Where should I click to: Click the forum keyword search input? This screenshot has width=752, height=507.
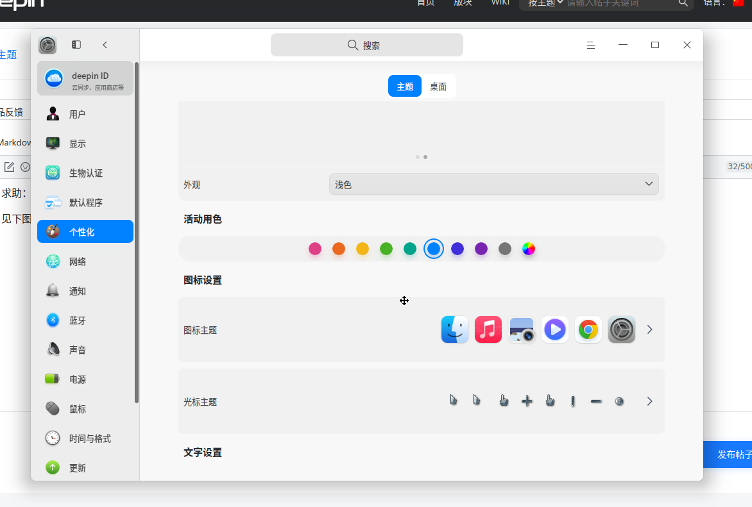[x=619, y=3]
